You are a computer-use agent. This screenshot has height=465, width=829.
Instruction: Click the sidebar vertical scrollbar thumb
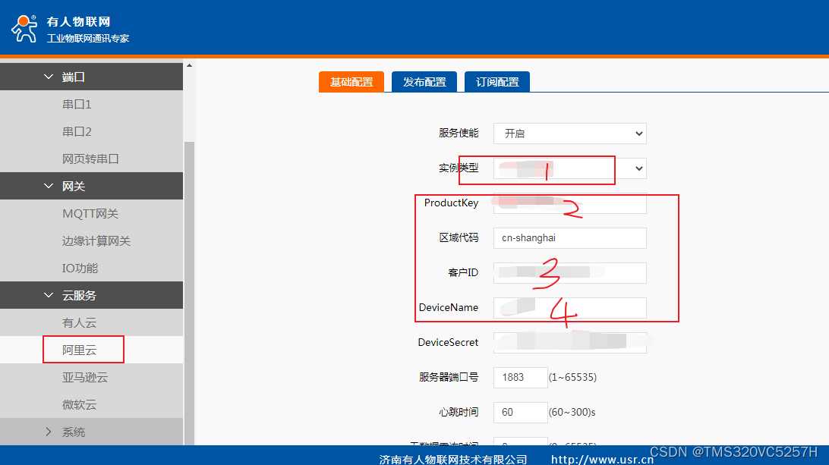click(189, 294)
